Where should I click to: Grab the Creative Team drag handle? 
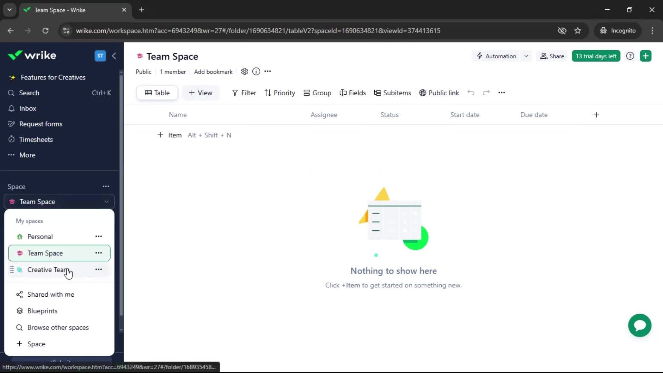[x=12, y=270]
